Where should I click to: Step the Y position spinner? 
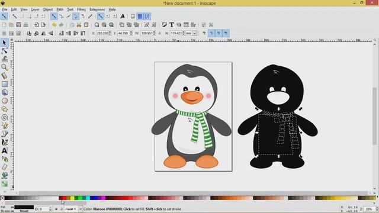(x=131, y=33)
